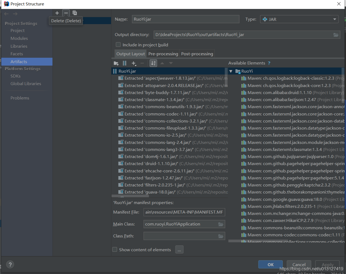Click the library icon for logback-classic:1.2.3
The height and width of the screenshot is (274, 346).
244,78
